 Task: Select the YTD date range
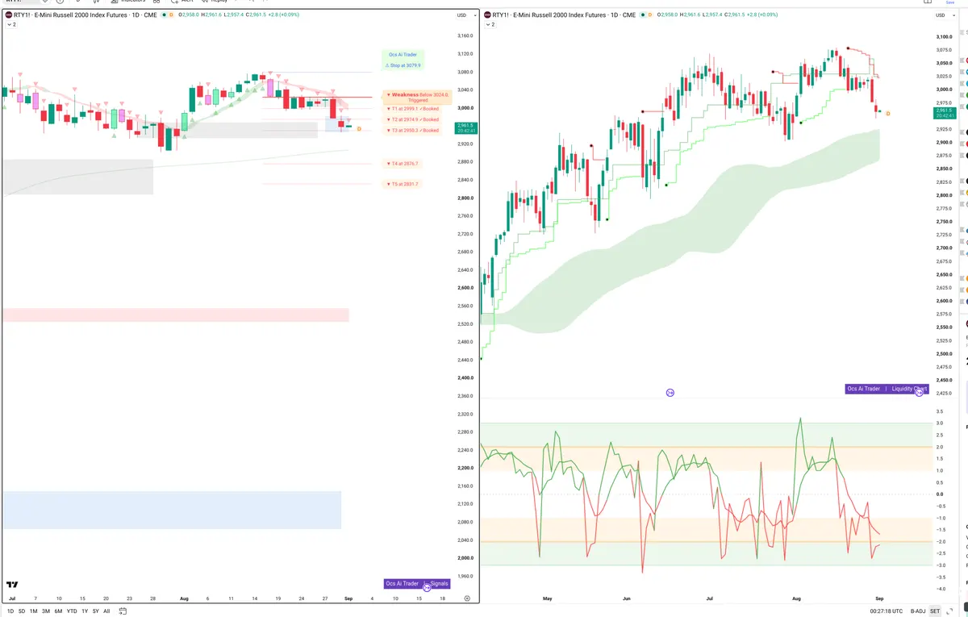tap(72, 611)
